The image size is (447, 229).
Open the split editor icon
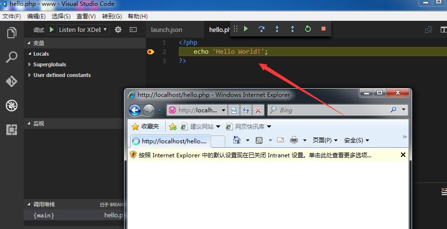coord(444,30)
